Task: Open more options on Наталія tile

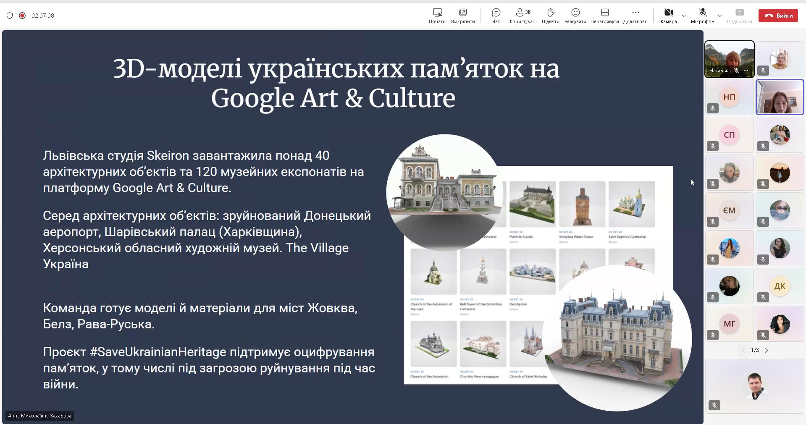Action: [746, 71]
